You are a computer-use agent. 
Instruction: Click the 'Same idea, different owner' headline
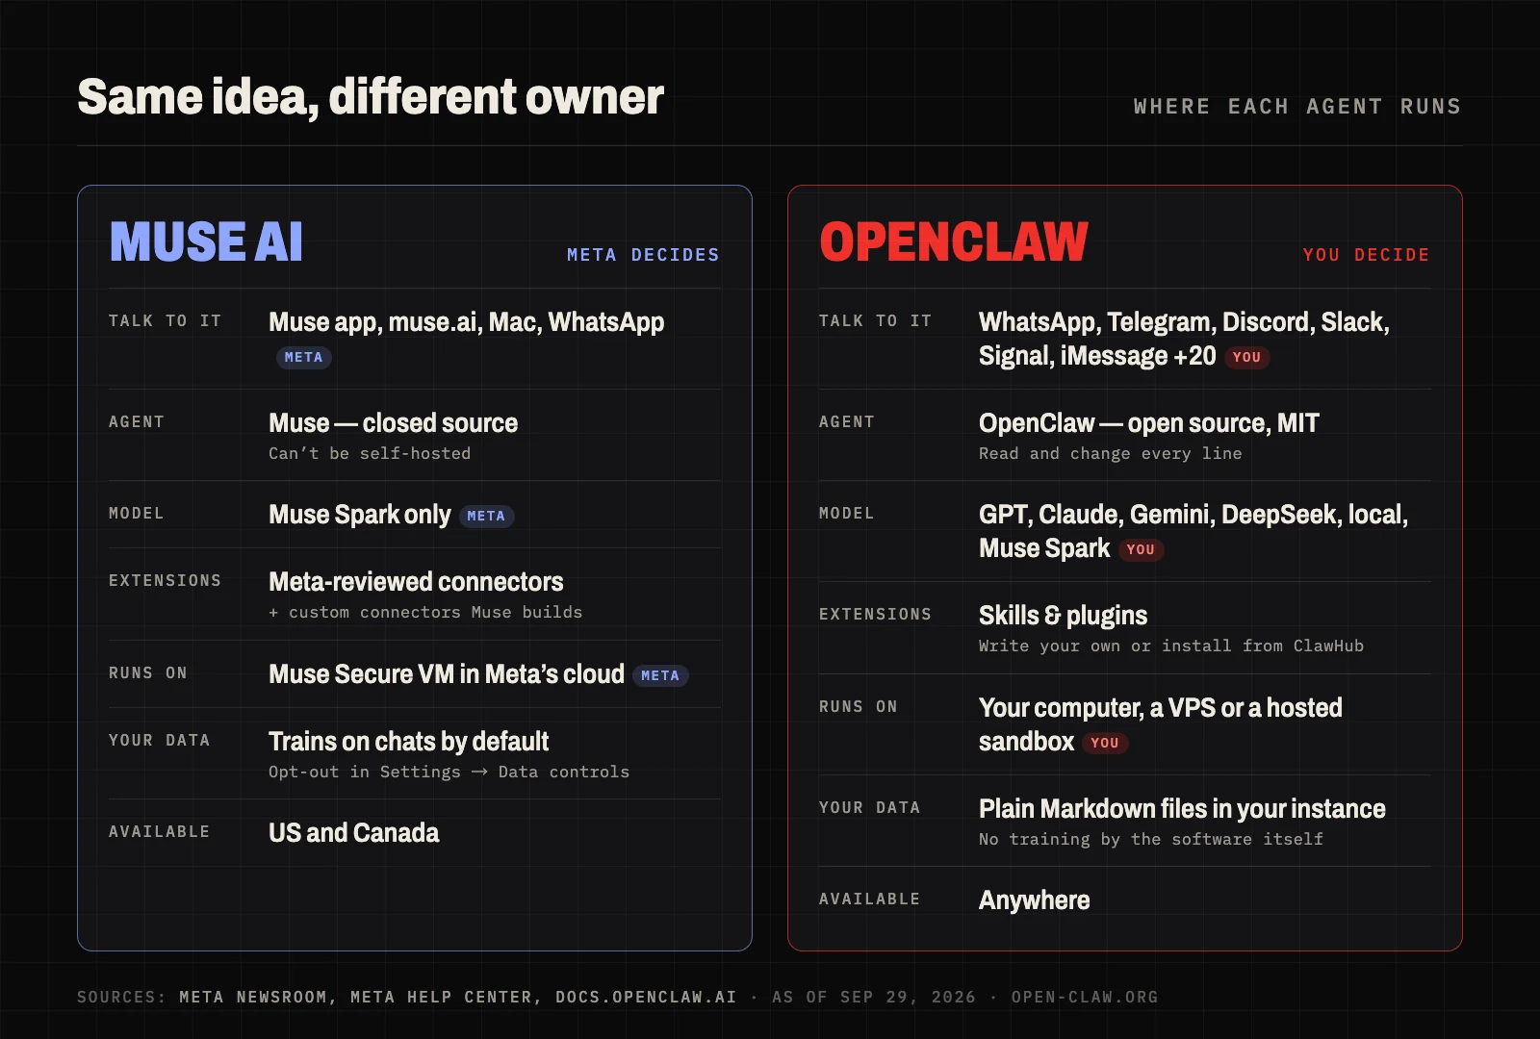[x=371, y=98]
